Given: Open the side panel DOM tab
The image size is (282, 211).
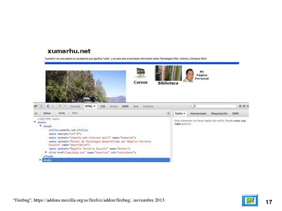Looking at the screenshot, I should [x=235, y=113].
